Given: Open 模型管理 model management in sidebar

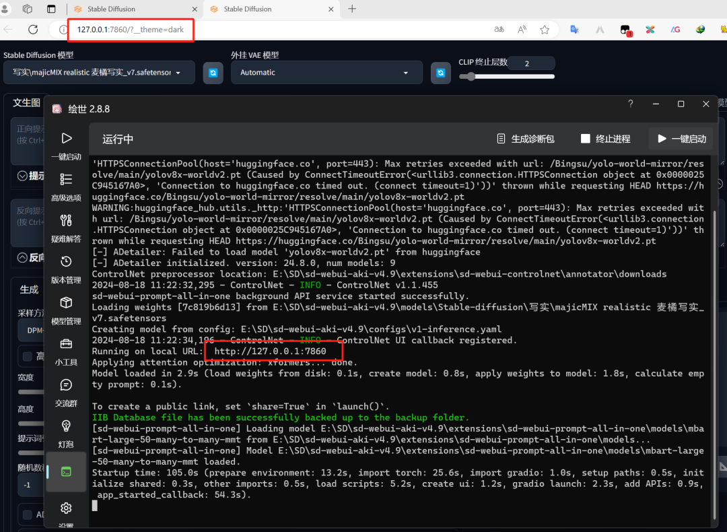Looking at the screenshot, I should 66,310.
